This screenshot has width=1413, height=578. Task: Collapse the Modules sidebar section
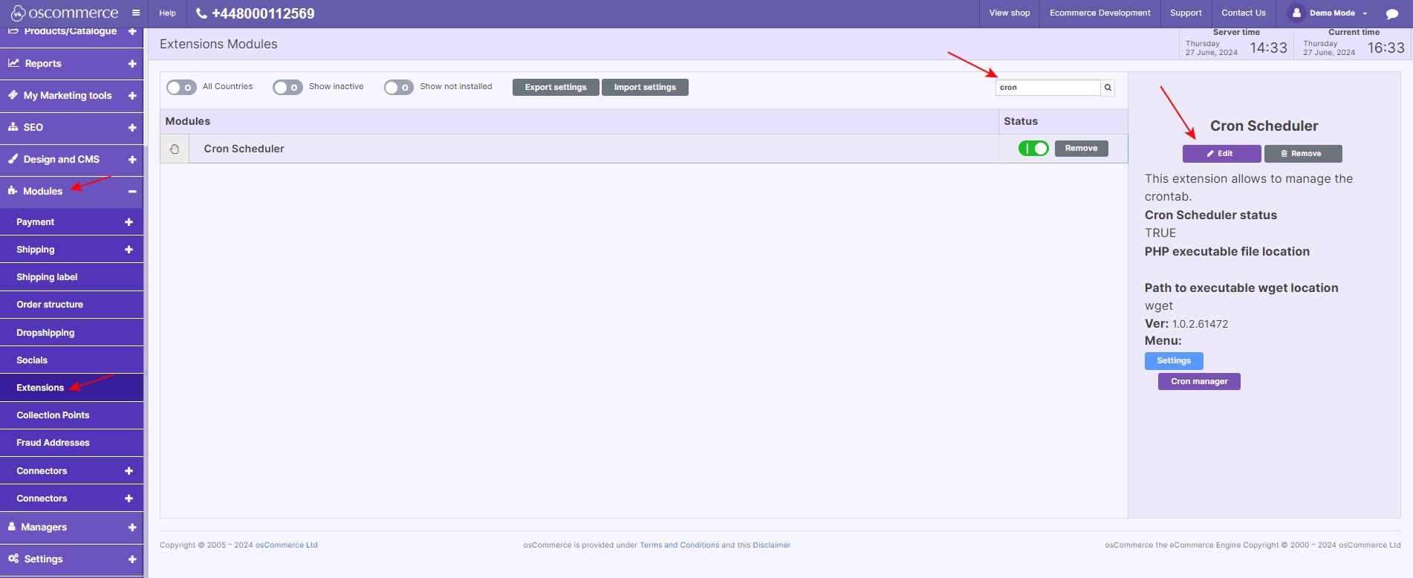coord(132,192)
